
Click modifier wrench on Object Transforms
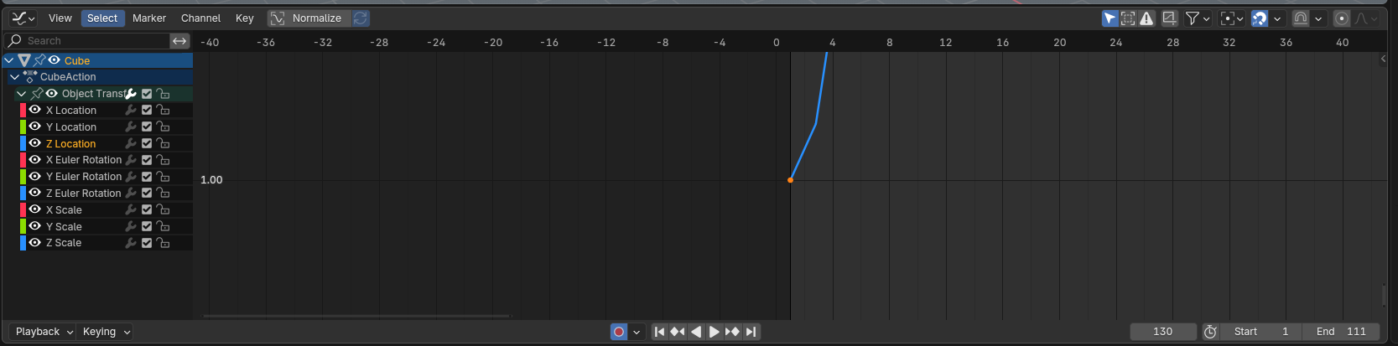point(131,94)
